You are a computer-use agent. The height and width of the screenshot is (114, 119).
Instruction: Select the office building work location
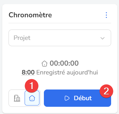tap(17, 98)
